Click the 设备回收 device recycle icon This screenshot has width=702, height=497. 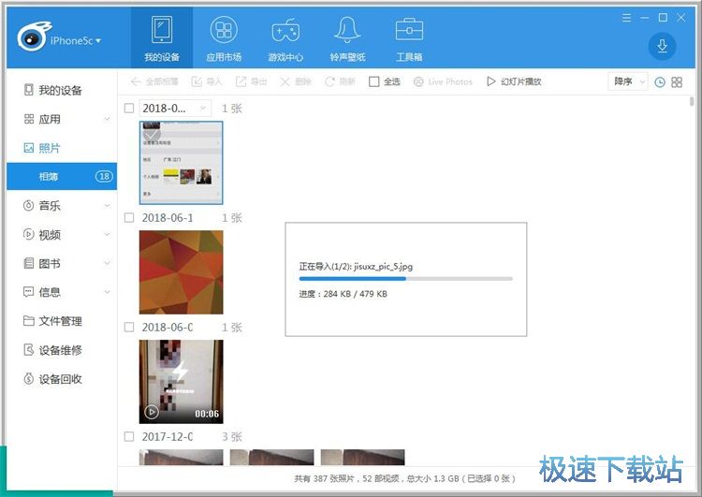click(x=30, y=379)
